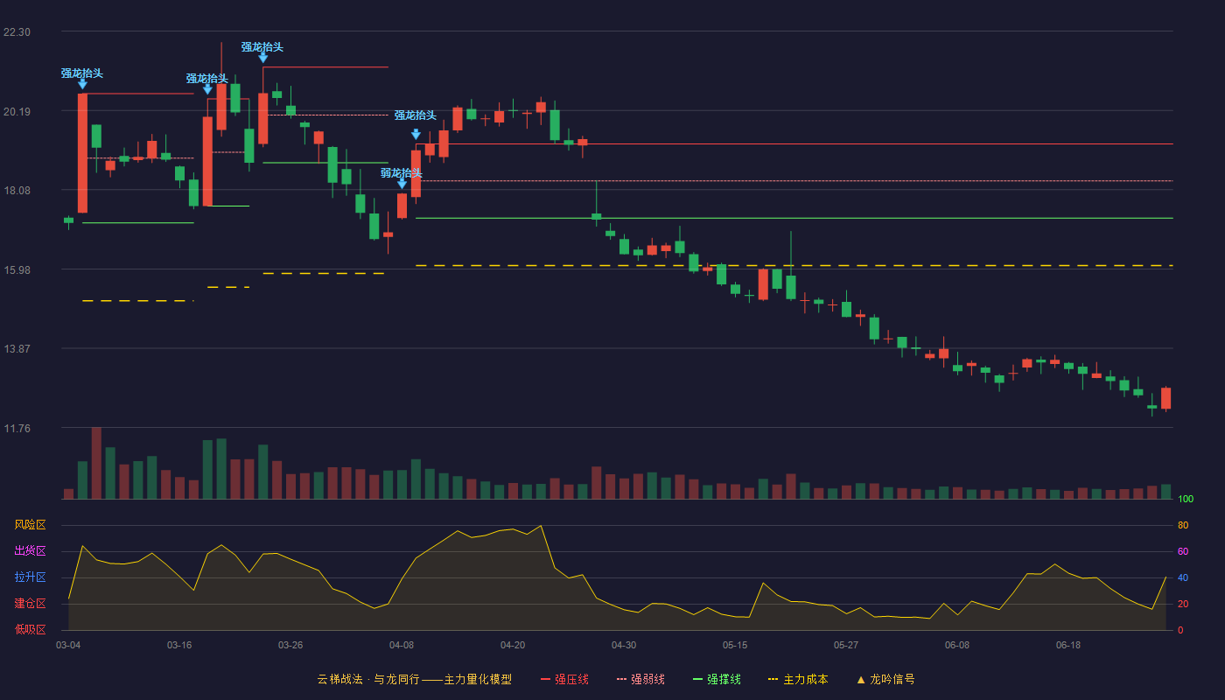This screenshot has width=1225, height=700.
Task: Click the 13.87 price axis label
Action: click(17, 349)
